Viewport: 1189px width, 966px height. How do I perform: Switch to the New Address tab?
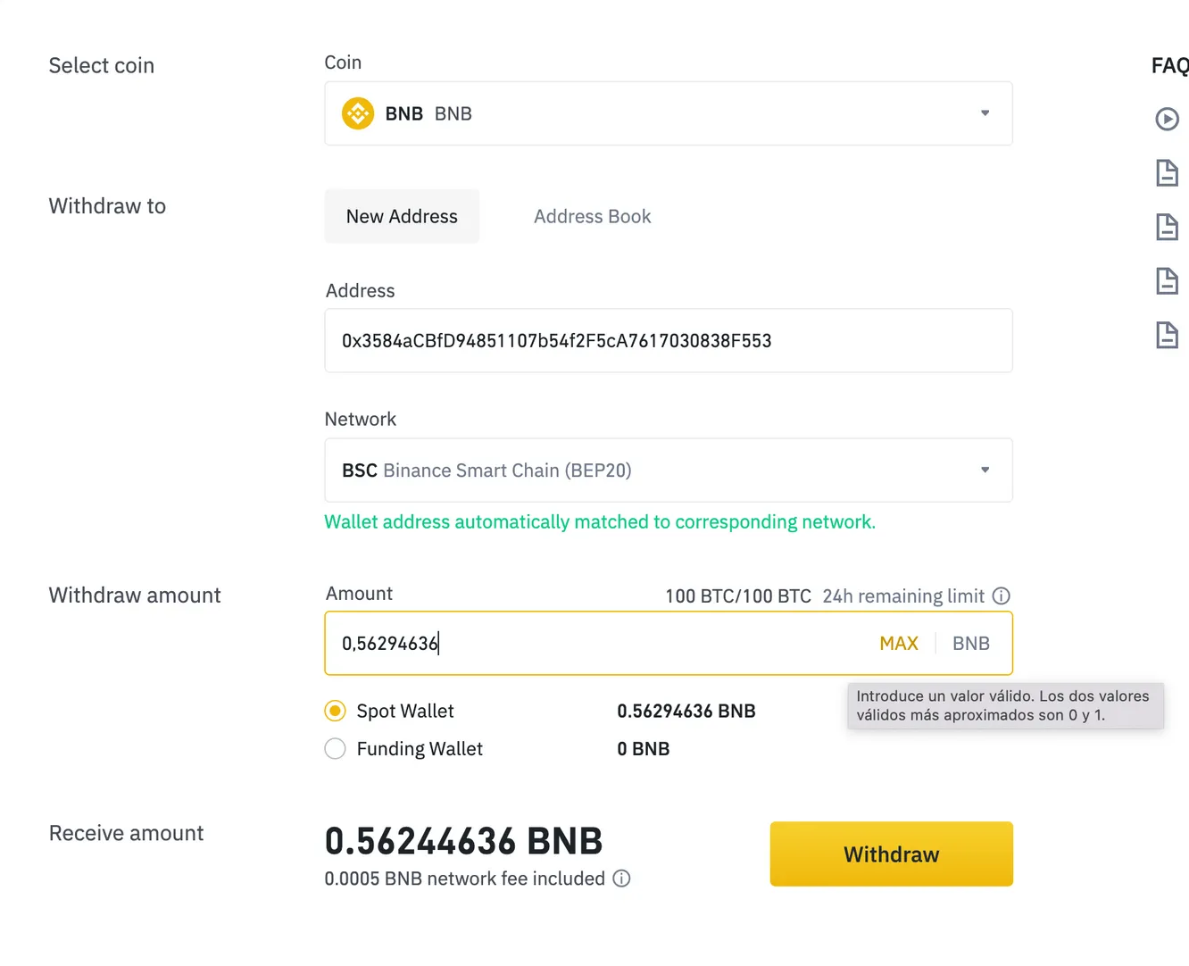click(x=402, y=216)
